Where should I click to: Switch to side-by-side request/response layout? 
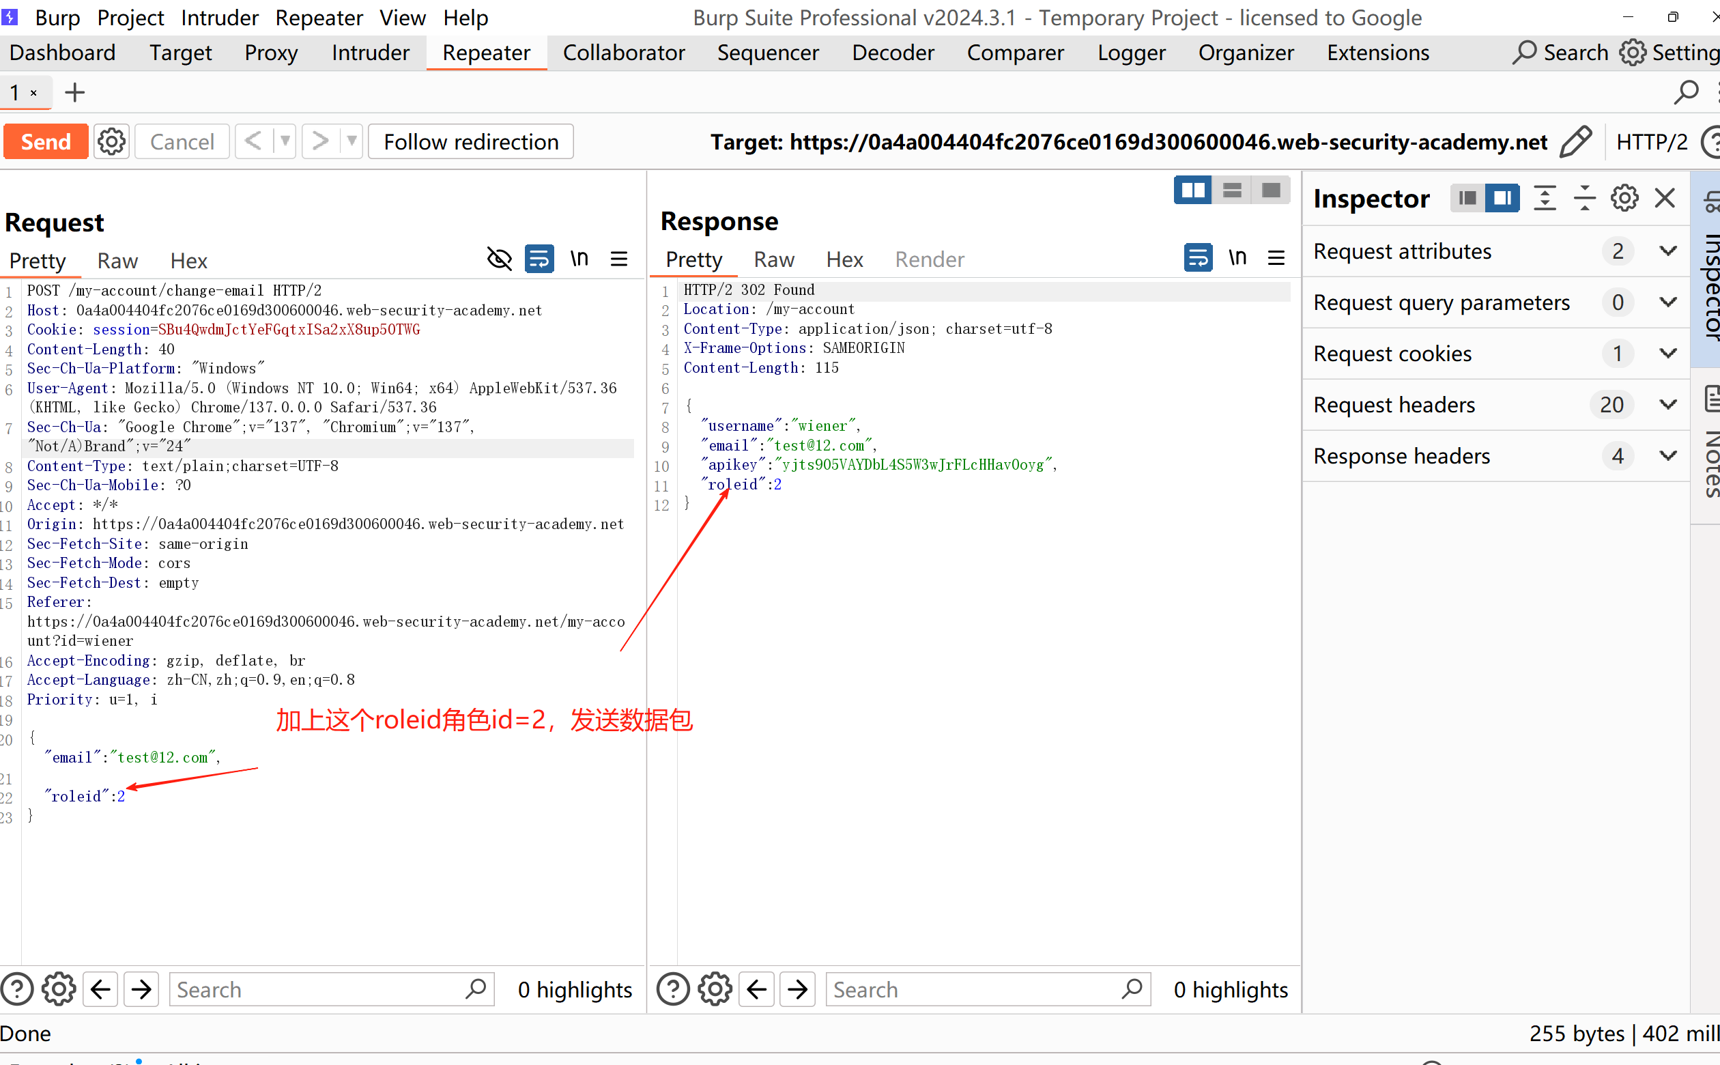click(x=1192, y=190)
